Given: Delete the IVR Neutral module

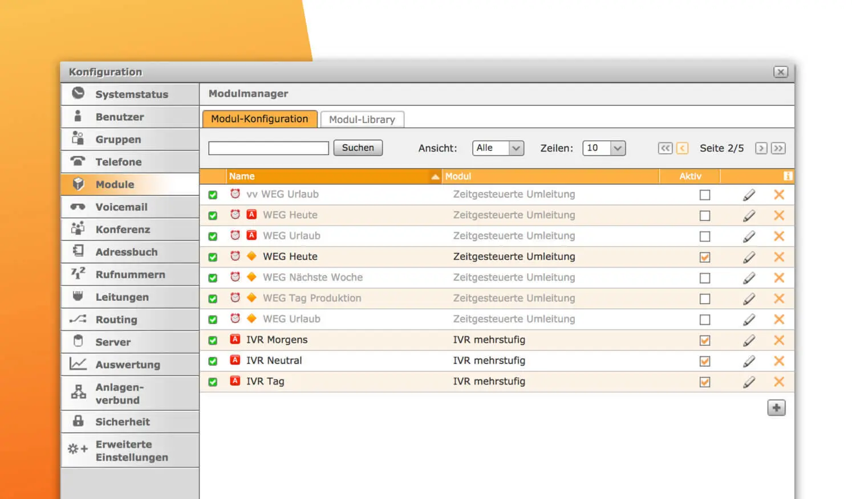Looking at the screenshot, I should pos(779,361).
